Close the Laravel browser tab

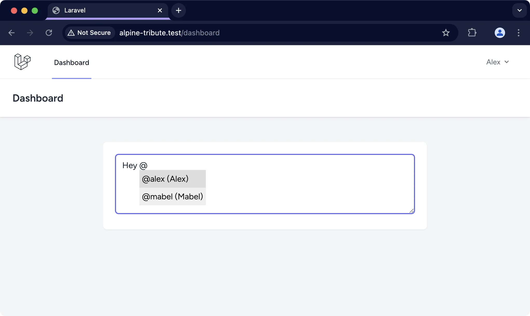pyautogui.click(x=160, y=10)
